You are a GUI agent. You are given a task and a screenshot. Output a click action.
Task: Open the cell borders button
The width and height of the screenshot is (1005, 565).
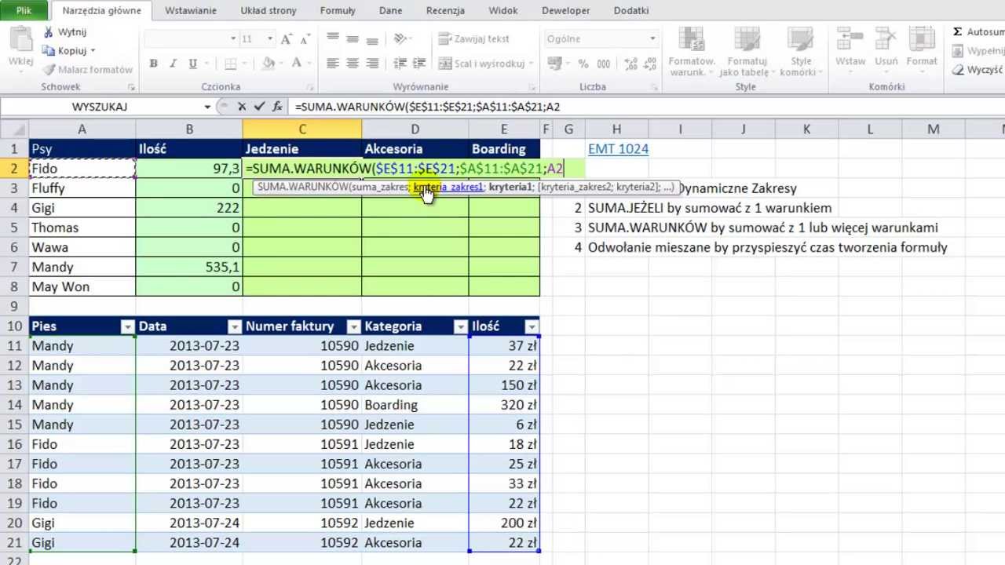coord(232,64)
